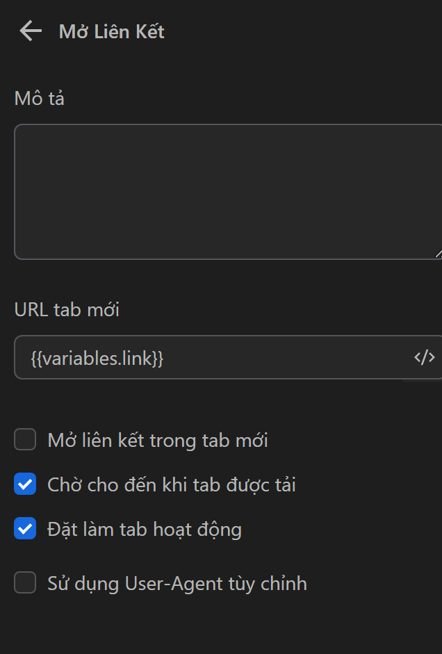This screenshot has height=654, width=442.
Task: Go back using the left arrow icon
Action: coord(31,31)
